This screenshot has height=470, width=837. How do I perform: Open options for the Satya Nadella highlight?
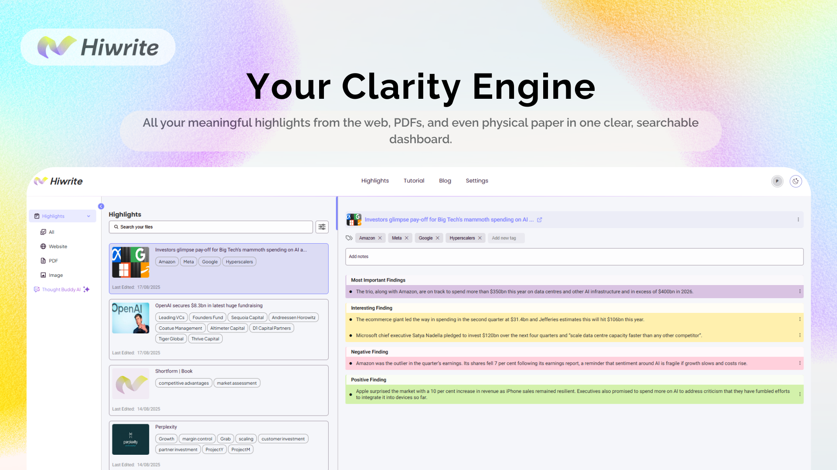tap(800, 336)
